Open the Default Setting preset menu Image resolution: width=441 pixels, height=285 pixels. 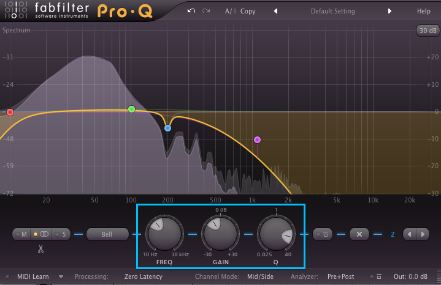coord(332,11)
